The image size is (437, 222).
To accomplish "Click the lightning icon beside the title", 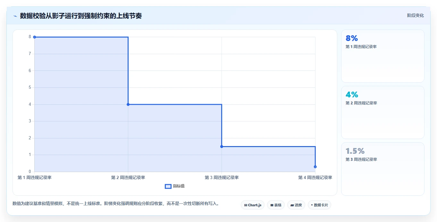I will tap(15, 16).
